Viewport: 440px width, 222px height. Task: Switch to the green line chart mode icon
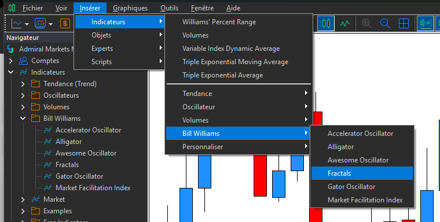tap(344, 24)
